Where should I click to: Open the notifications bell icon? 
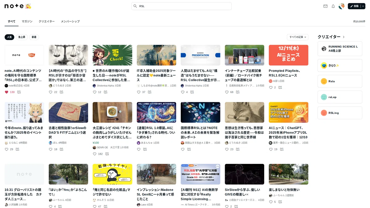point(333,6)
